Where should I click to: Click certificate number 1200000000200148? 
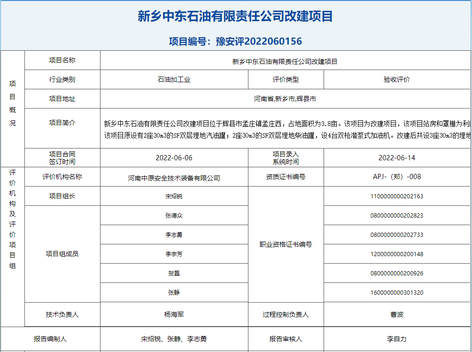point(397,254)
